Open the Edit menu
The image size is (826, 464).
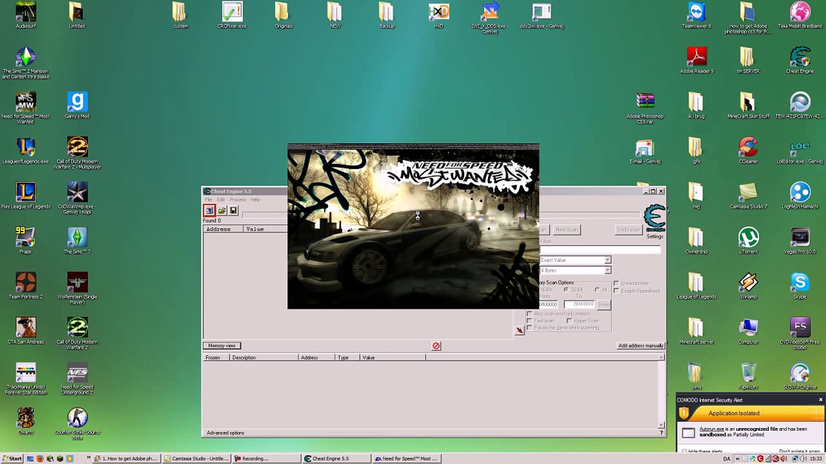(x=221, y=199)
